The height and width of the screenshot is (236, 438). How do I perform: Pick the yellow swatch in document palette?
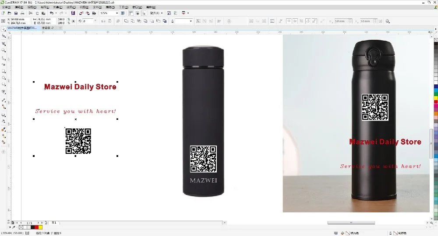pyautogui.click(x=40, y=227)
